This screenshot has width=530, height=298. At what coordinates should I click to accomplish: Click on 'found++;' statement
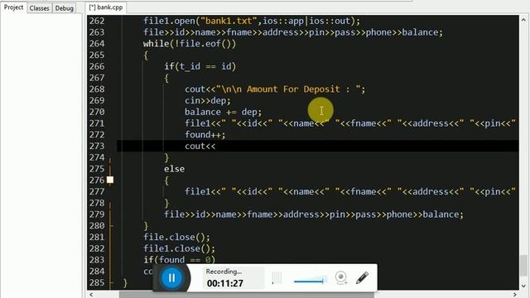click(205, 134)
